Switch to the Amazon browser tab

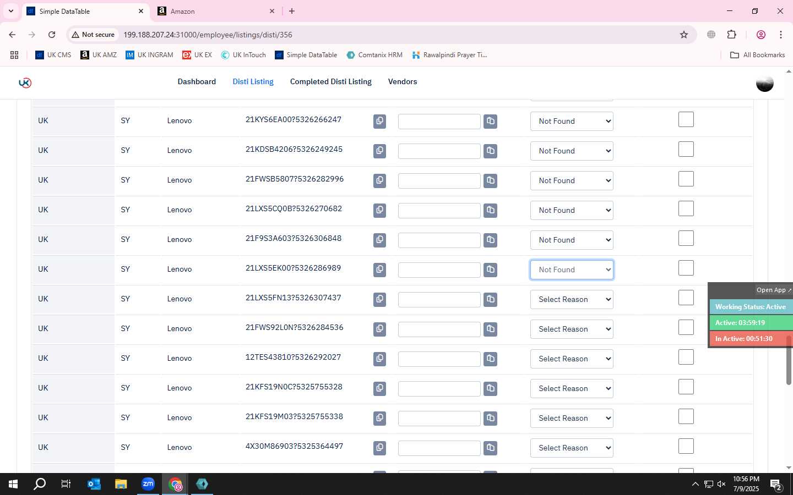click(x=216, y=11)
